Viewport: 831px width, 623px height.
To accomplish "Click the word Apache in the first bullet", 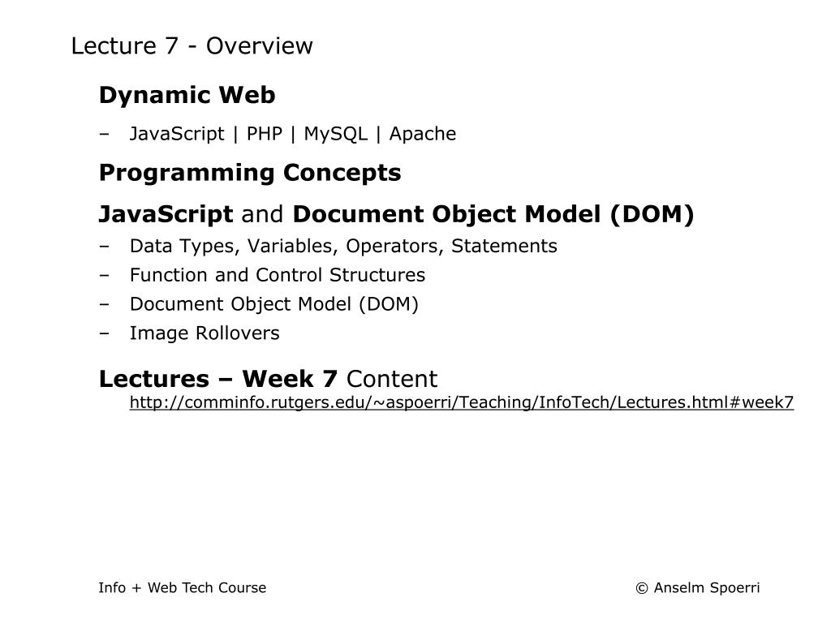I will coord(422,134).
